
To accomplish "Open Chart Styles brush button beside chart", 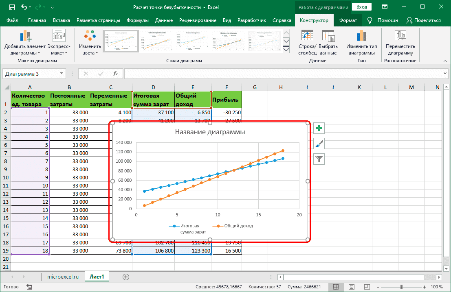I will (319, 144).
